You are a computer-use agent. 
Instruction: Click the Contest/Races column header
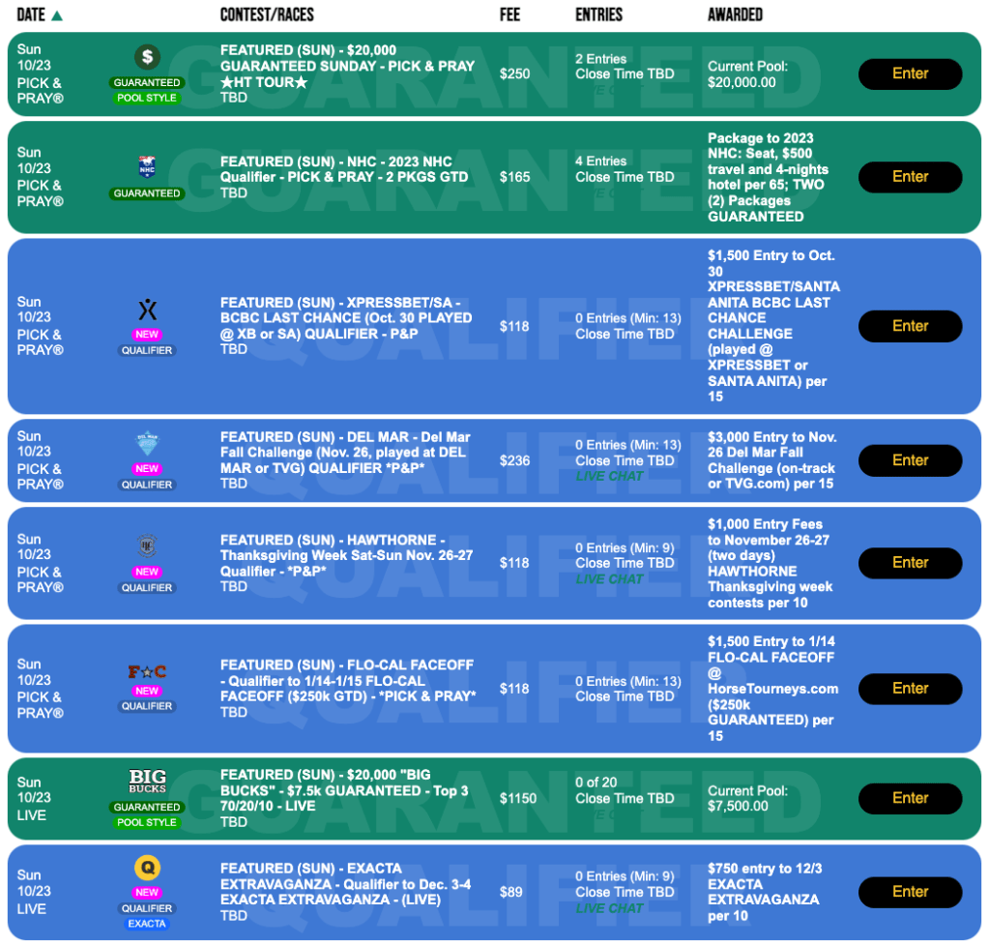267,15
